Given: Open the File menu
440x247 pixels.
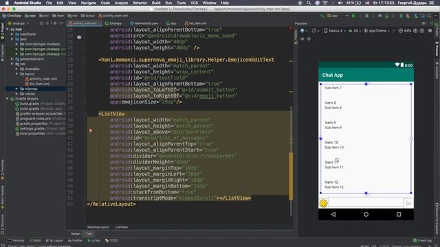Looking at the screenshot, I should click(x=49, y=3).
